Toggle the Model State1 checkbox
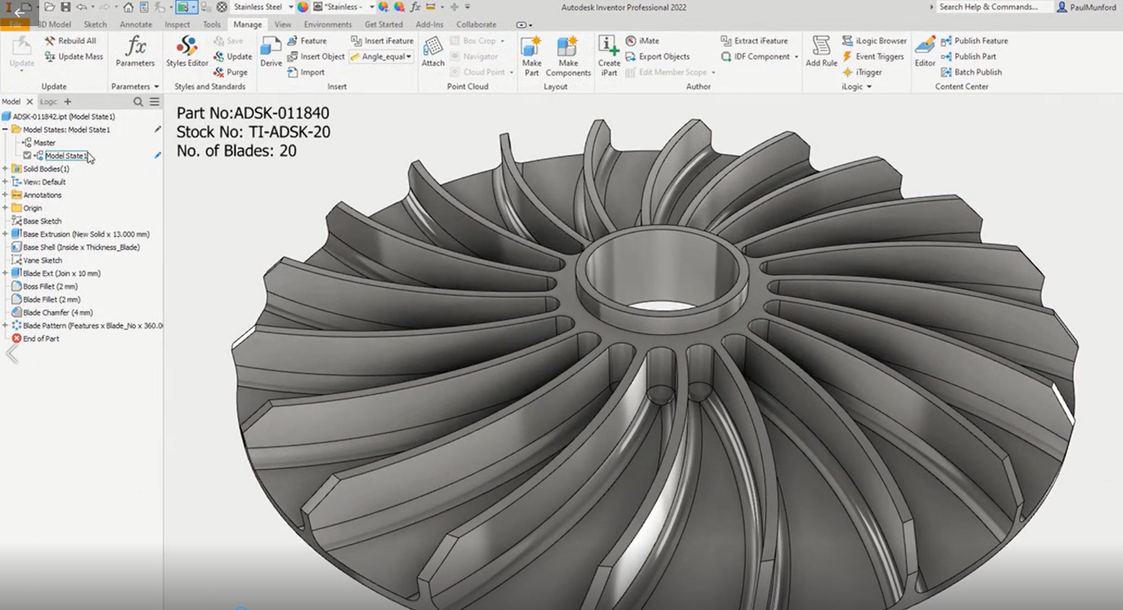The height and width of the screenshot is (610, 1123). coord(27,155)
